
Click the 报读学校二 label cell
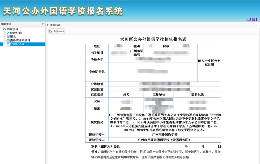(x=97, y=140)
